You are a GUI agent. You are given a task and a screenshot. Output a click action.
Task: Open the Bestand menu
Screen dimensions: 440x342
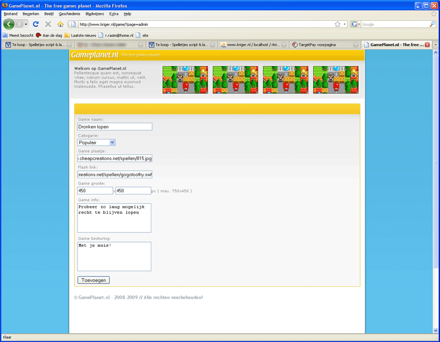11,14
